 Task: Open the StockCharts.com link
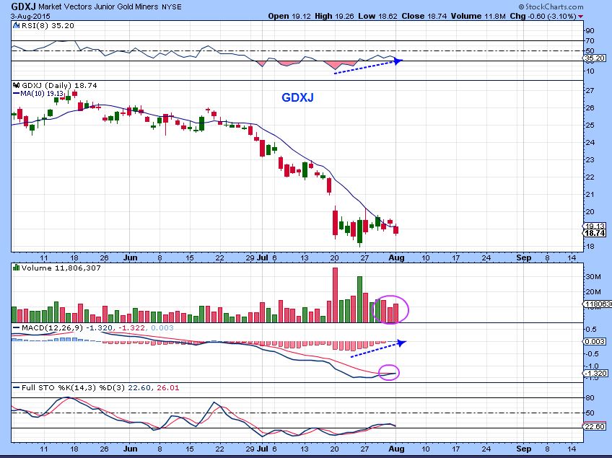coord(551,6)
